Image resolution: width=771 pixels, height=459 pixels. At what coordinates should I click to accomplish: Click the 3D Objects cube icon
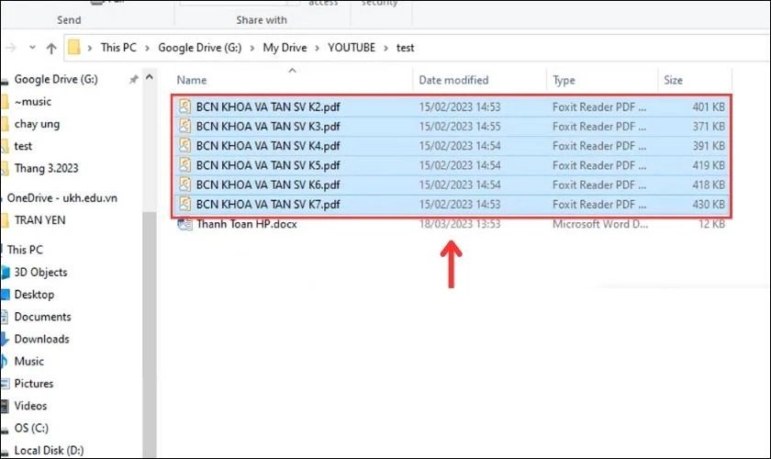(x=5, y=272)
